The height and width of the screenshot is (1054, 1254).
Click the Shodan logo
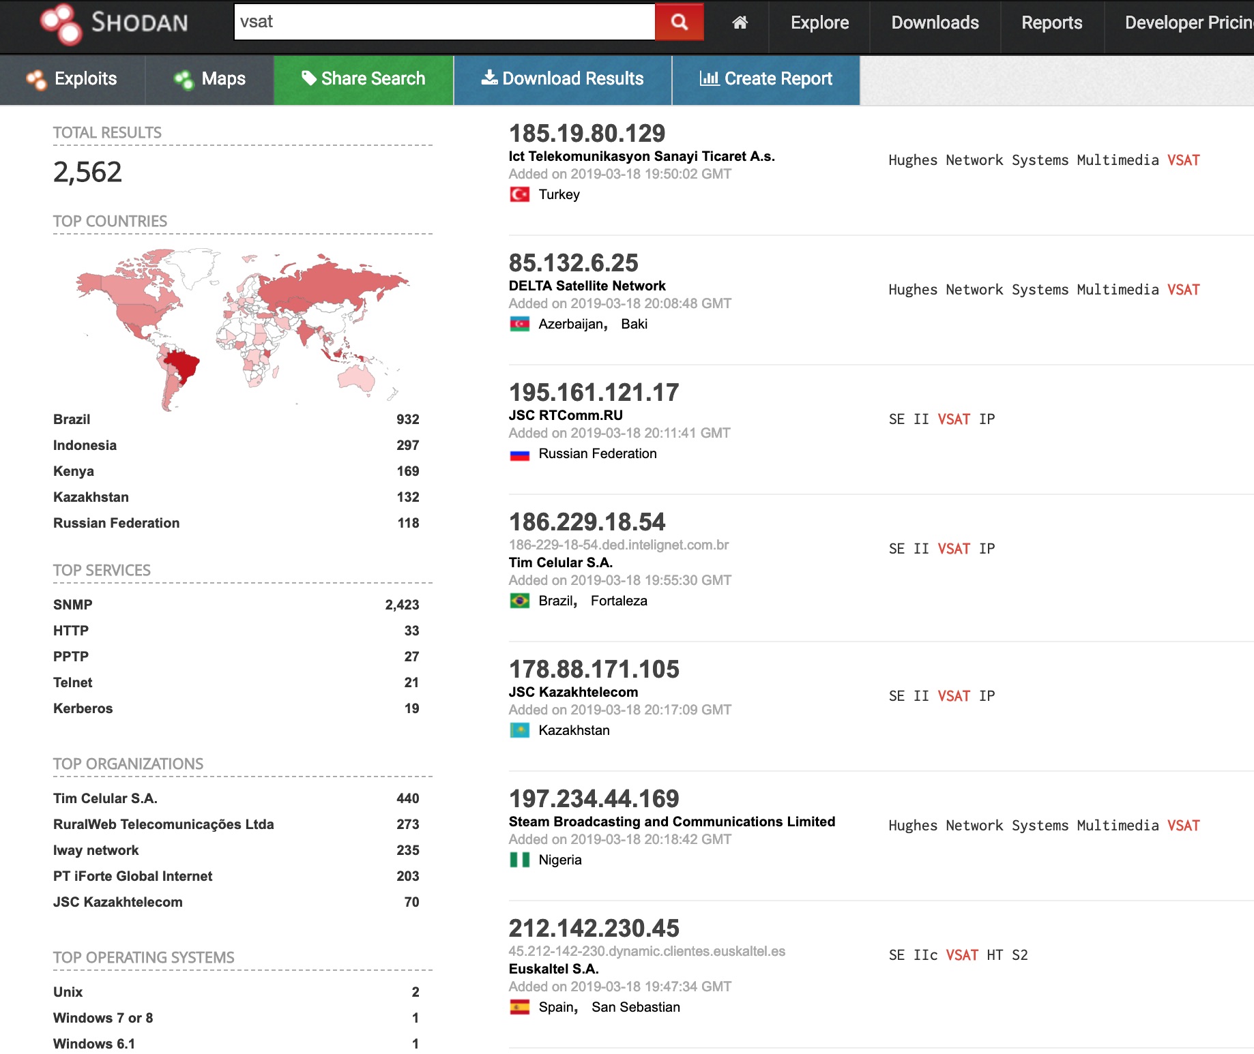pos(114,24)
